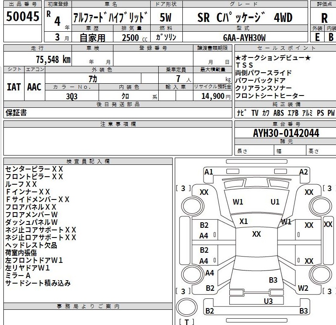This screenshot has height=325, width=336.
Task: Select car name アルファードハイブリッド
Action: tap(110, 17)
